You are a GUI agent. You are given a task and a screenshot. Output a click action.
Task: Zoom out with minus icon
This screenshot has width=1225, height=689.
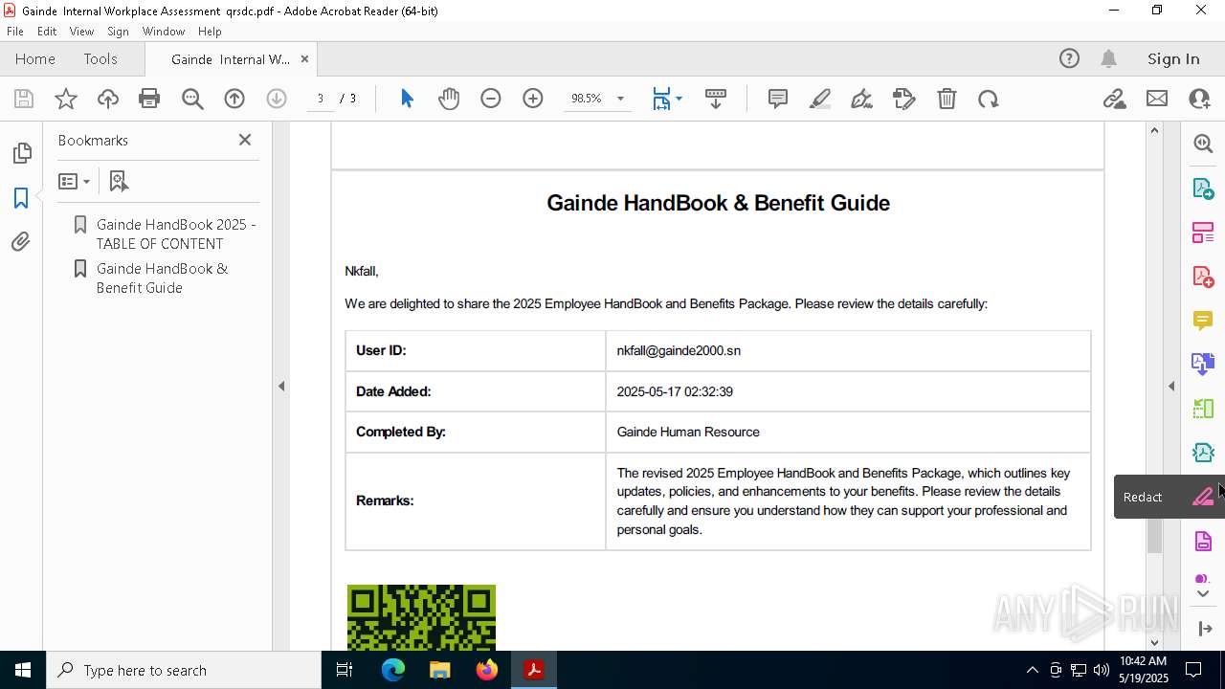491,99
